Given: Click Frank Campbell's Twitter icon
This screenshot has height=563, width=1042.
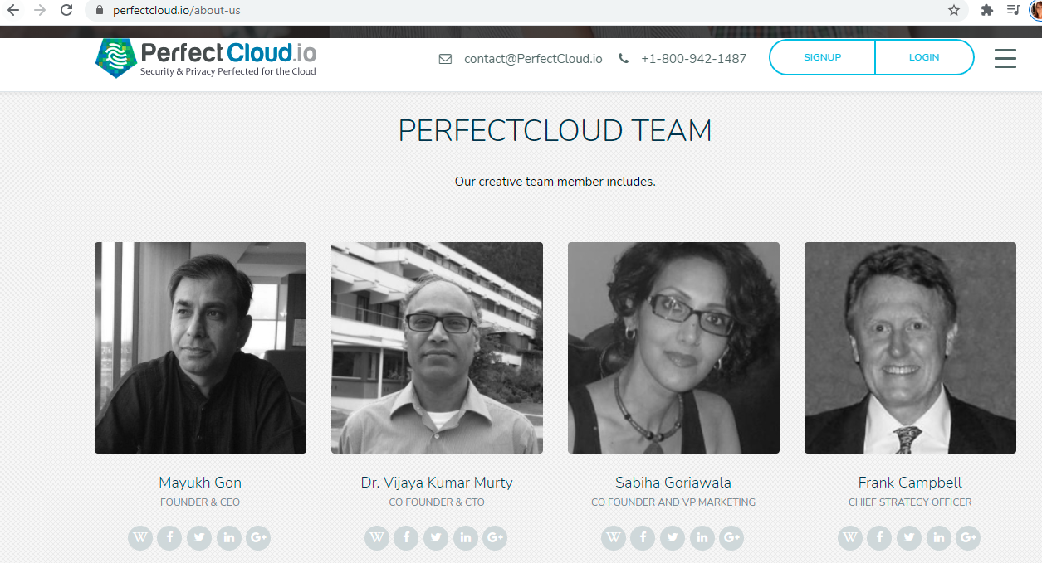Looking at the screenshot, I should click(909, 538).
